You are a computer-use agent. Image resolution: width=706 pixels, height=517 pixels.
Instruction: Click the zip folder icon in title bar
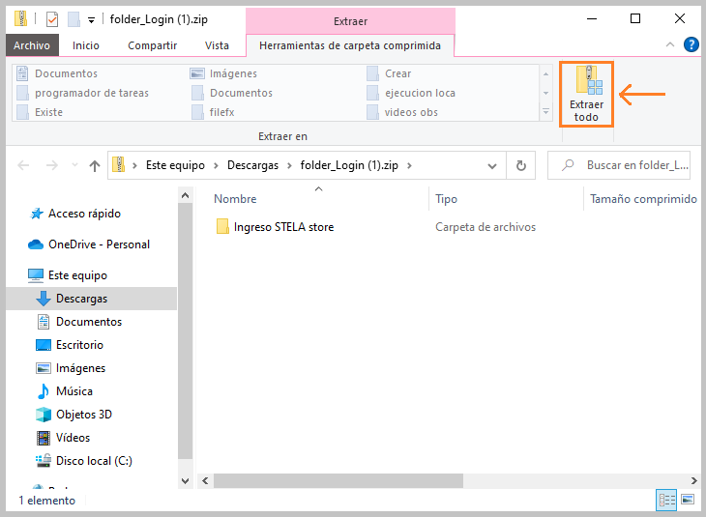coord(20,19)
